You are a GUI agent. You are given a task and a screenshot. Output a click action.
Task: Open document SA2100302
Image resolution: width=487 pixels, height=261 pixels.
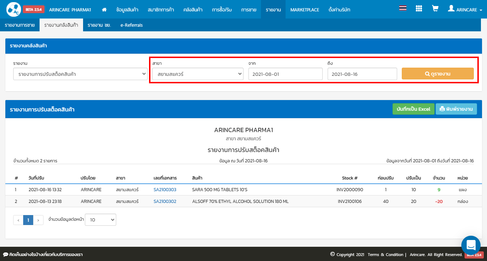coord(165,201)
